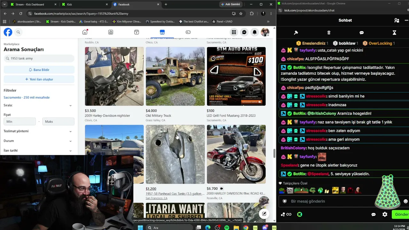Open the Kim Milyoner Olmak bookmark
This screenshot has width=409, height=230.
[x=127, y=22]
